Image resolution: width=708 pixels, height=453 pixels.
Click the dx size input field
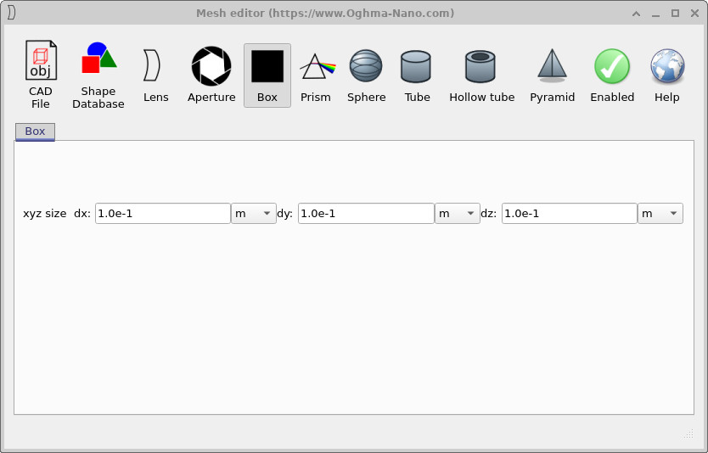162,214
